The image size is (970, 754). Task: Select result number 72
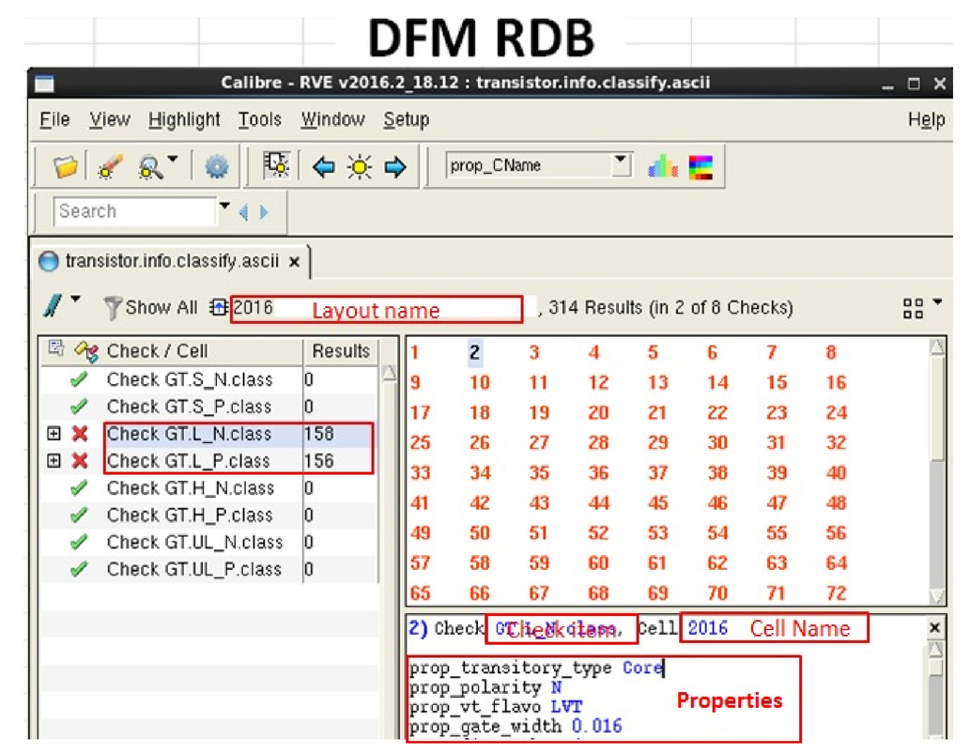pos(836,593)
